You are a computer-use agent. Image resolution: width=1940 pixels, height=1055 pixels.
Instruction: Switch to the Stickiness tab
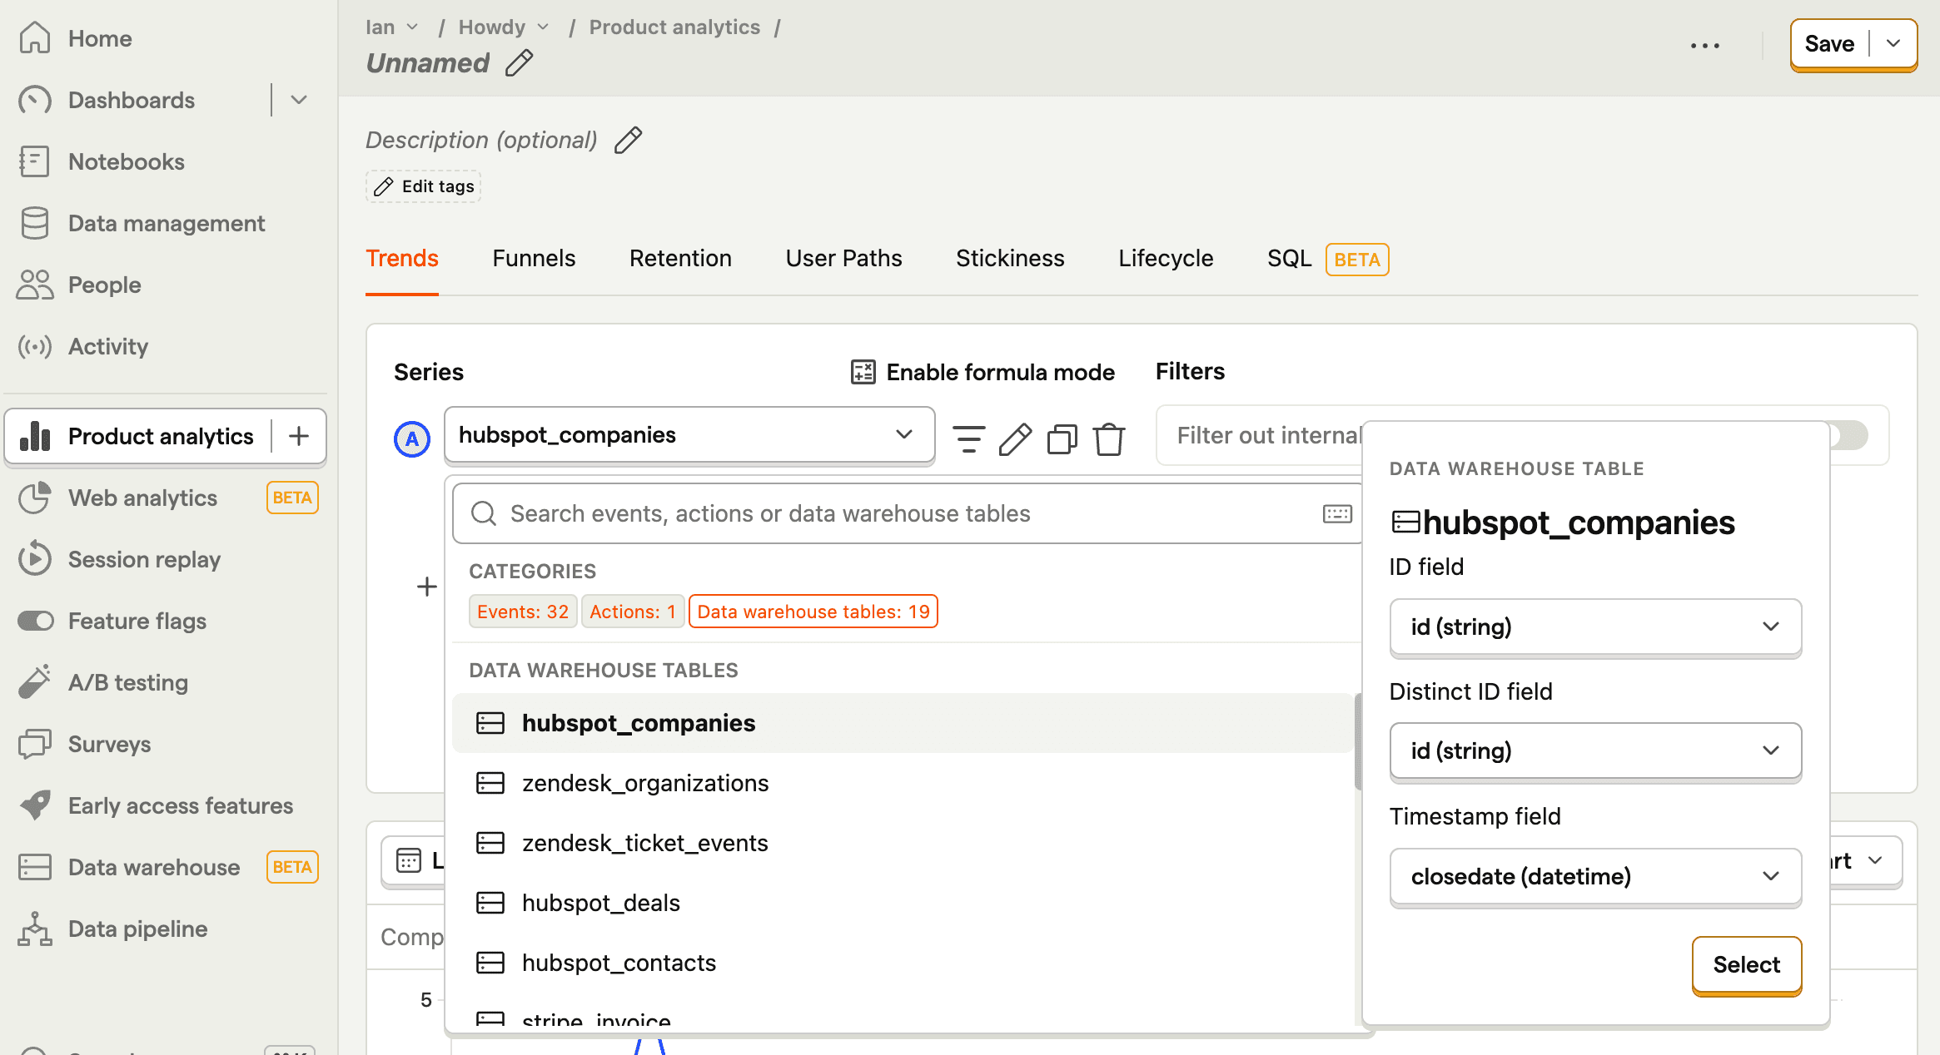click(1010, 259)
